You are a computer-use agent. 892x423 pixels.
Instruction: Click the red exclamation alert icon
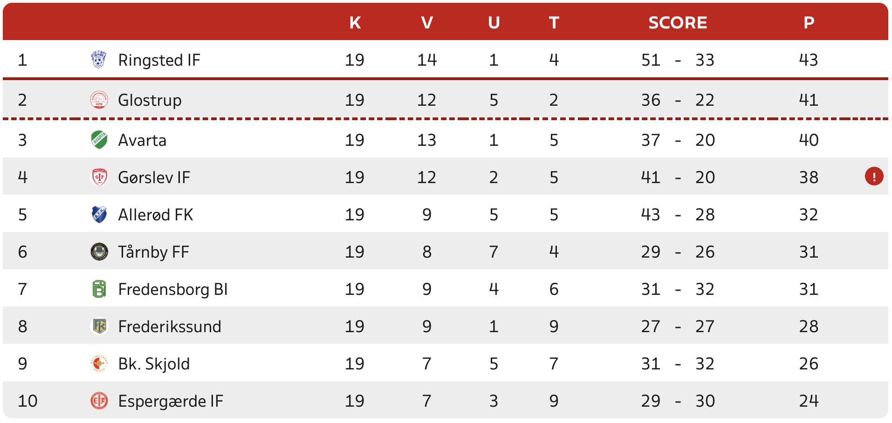tap(874, 177)
